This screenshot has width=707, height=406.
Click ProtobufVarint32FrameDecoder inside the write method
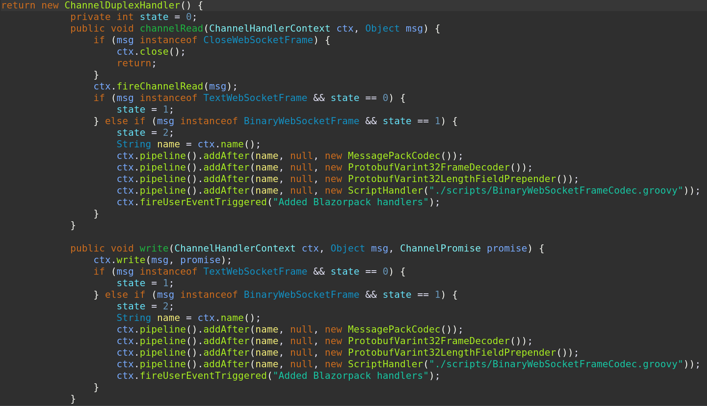click(x=428, y=341)
